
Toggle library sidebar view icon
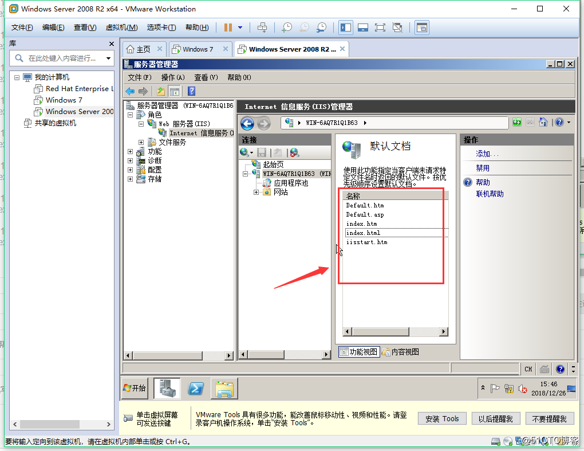tap(346, 27)
